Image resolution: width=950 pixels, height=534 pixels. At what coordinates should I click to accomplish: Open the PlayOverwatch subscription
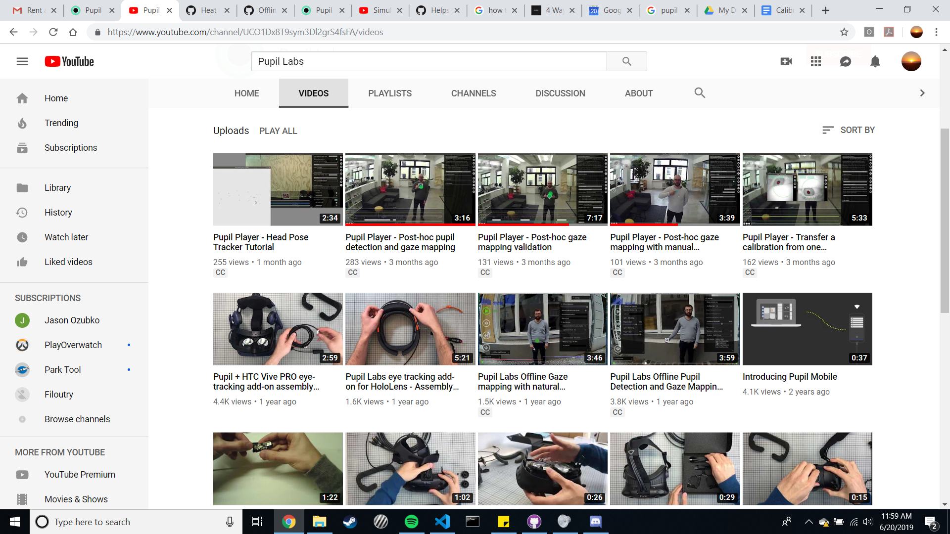coord(74,345)
